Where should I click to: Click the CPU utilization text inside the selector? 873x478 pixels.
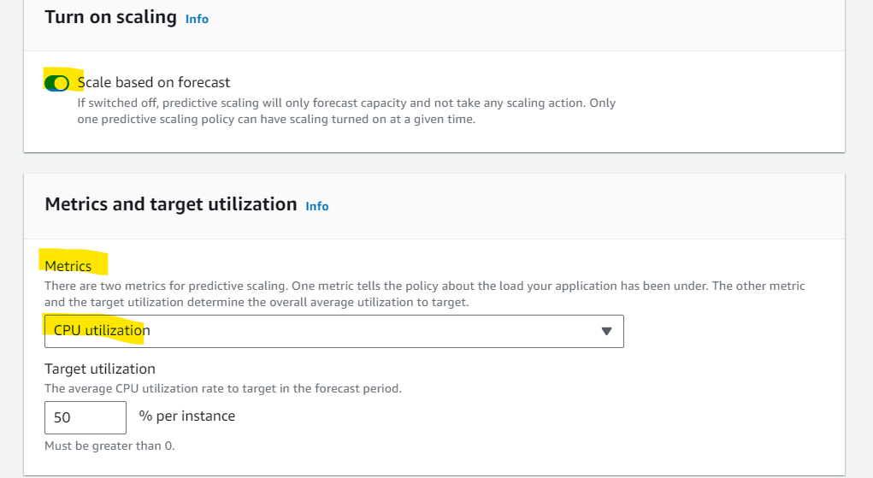click(102, 330)
